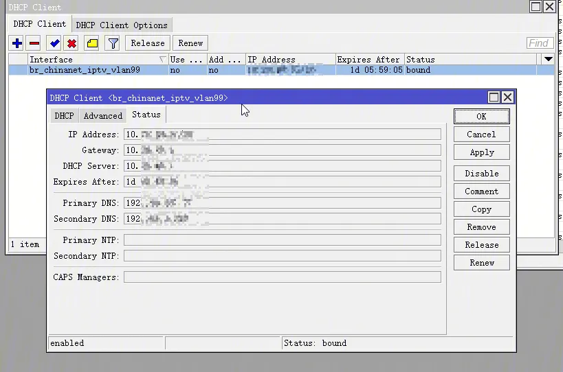Open the Advanced tab in dialog
The image size is (563, 372).
coord(102,116)
